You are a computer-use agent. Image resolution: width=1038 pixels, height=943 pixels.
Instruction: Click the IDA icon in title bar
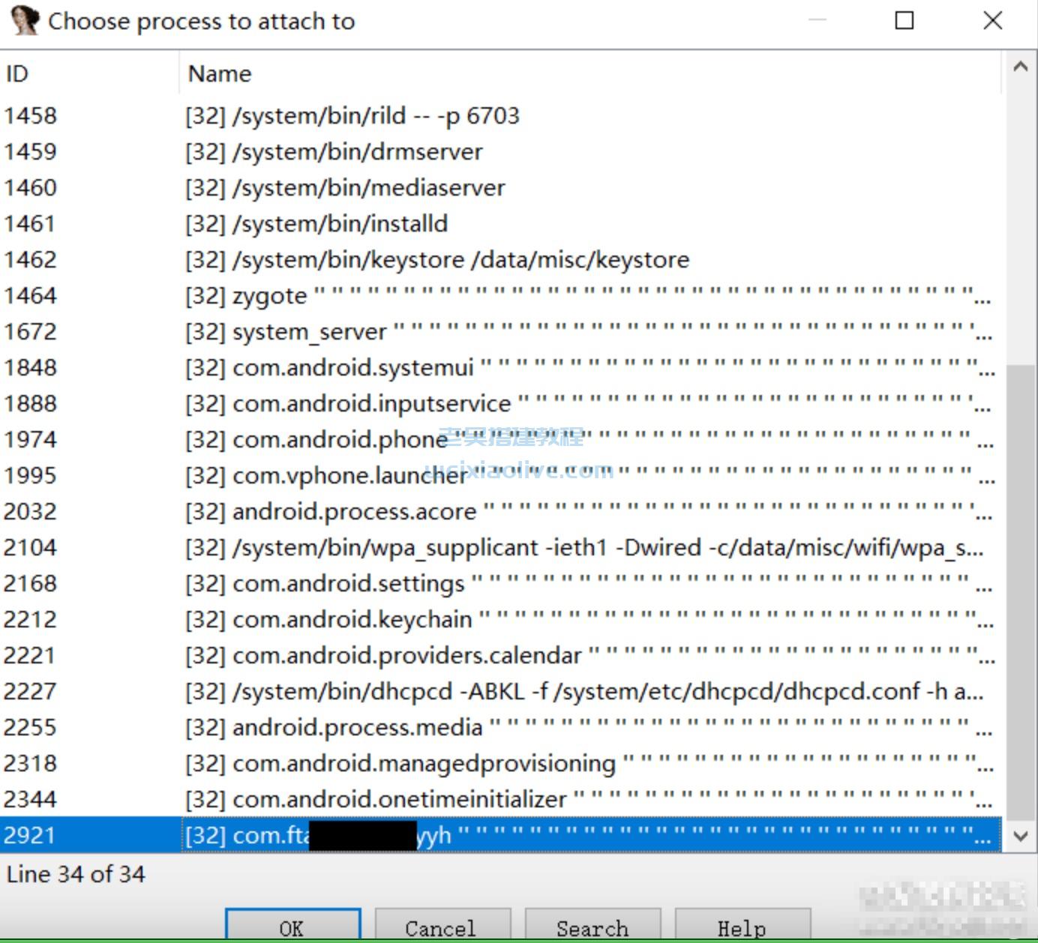point(24,21)
